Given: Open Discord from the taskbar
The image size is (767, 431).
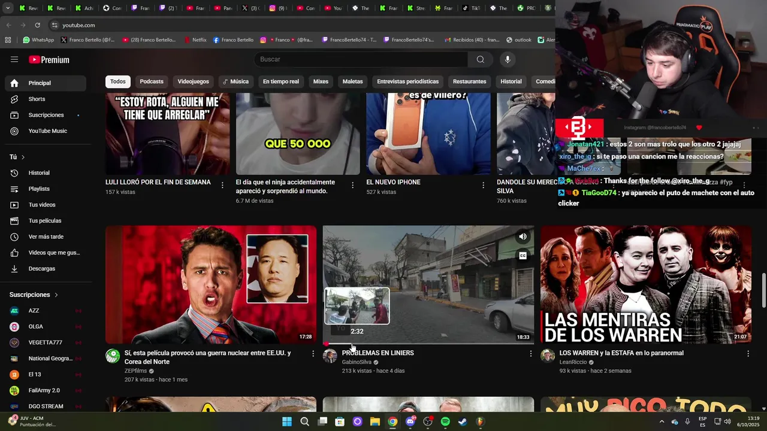Looking at the screenshot, I should tap(410, 421).
